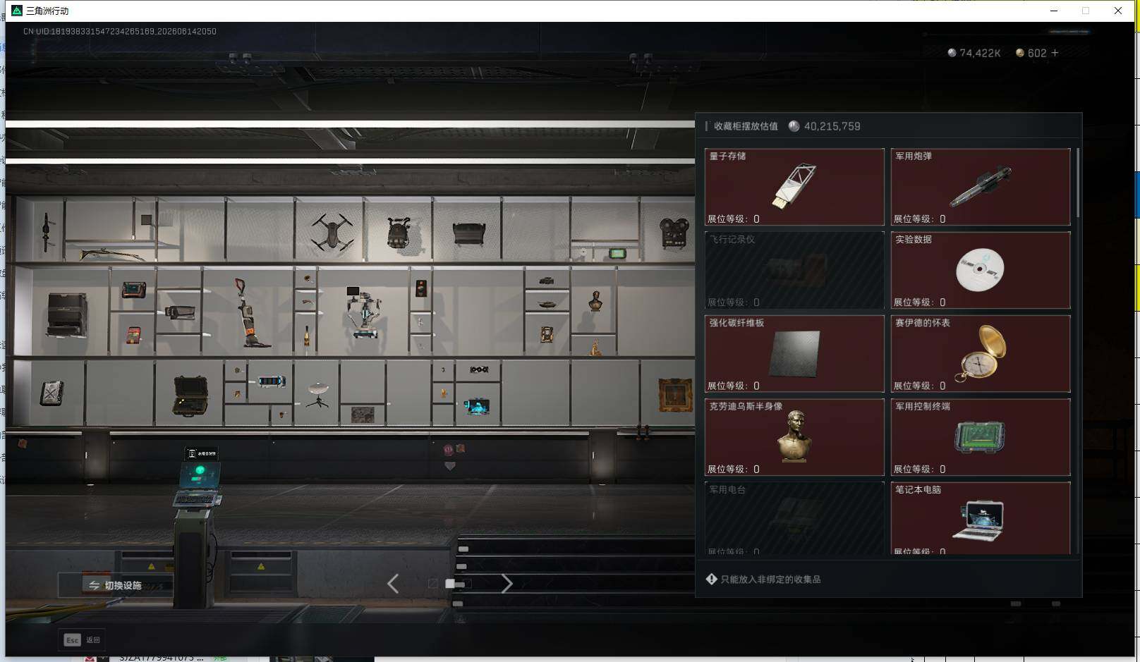Click the traffic light item on middle shelf
Image resolution: width=1140 pixels, height=662 pixels.
421,288
